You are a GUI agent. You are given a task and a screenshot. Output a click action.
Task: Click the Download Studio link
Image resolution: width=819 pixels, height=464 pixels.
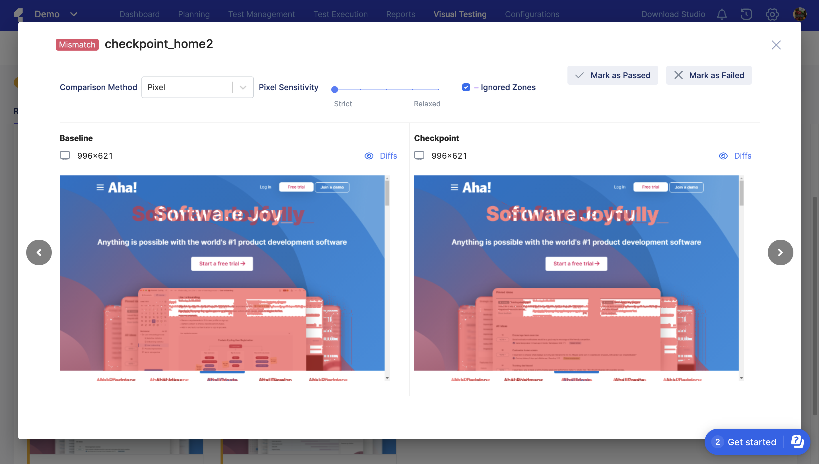click(x=673, y=14)
